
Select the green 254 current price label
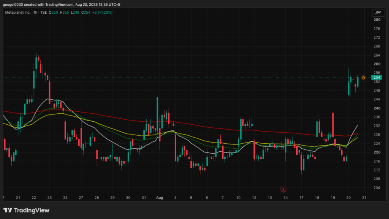click(376, 78)
